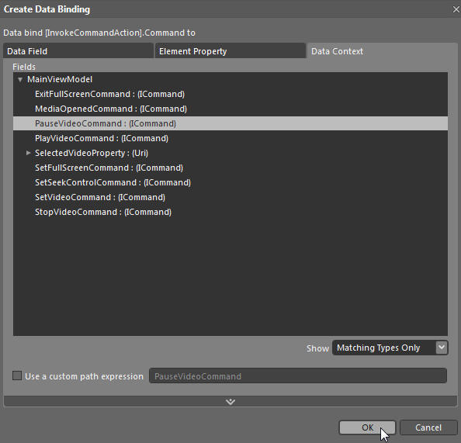Select SetVideoCommand field
This screenshot has height=443, width=461.
[x=230, y=197]
